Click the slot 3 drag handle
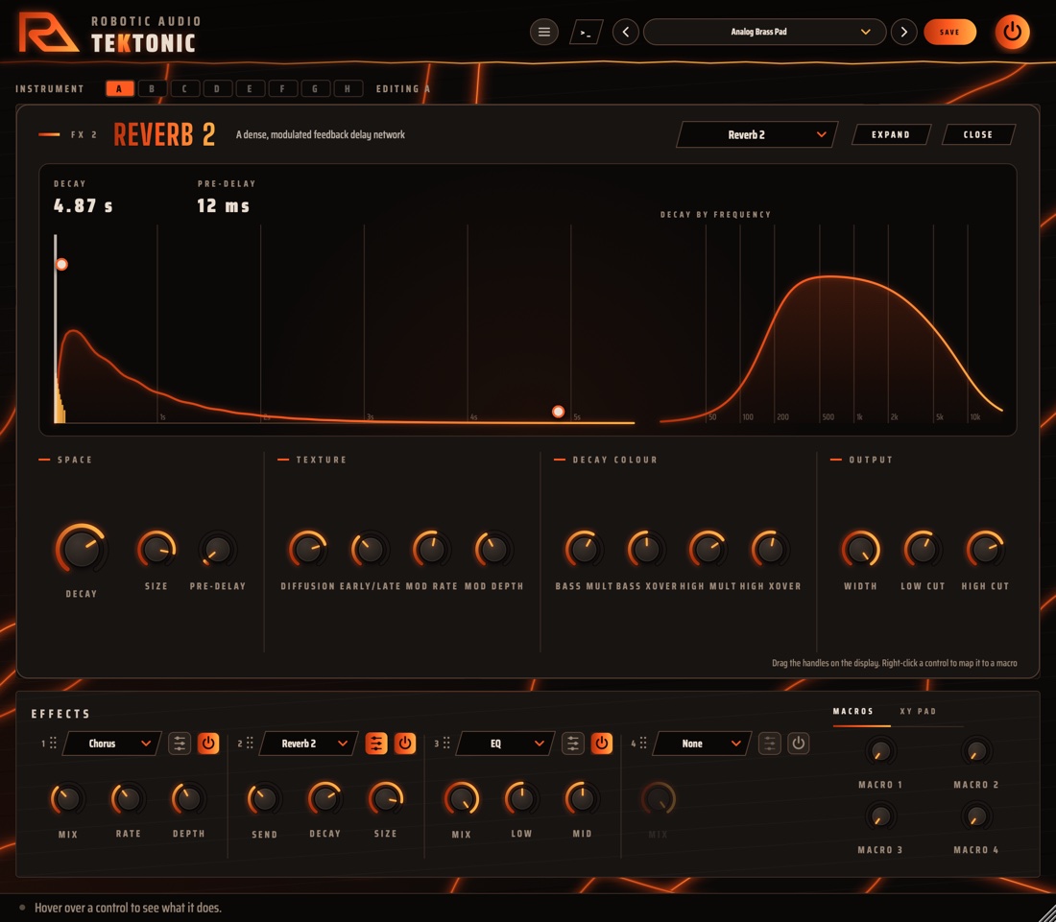1056x922 pixels. click(x=446, y=743)
